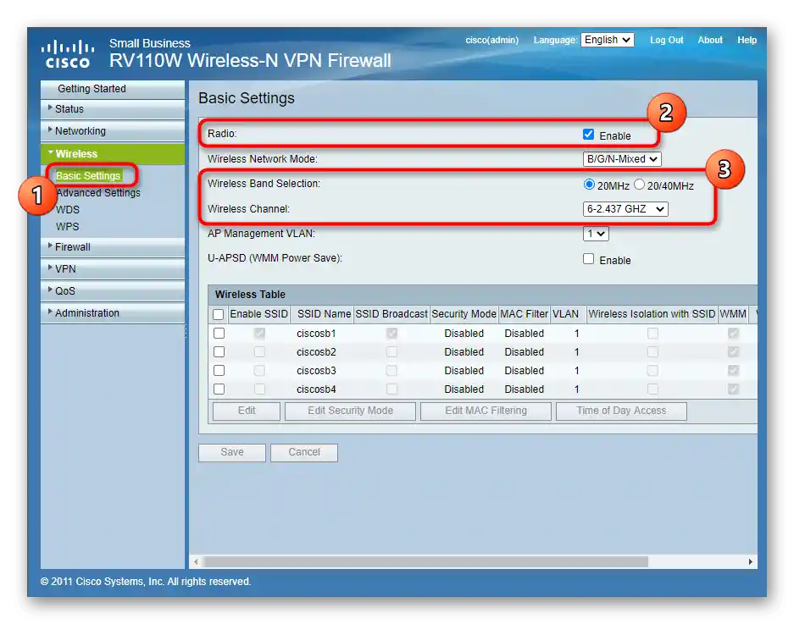Select the ciscosb4 row checkbox
The image size is (794, 624).
(x=219, y=389)
